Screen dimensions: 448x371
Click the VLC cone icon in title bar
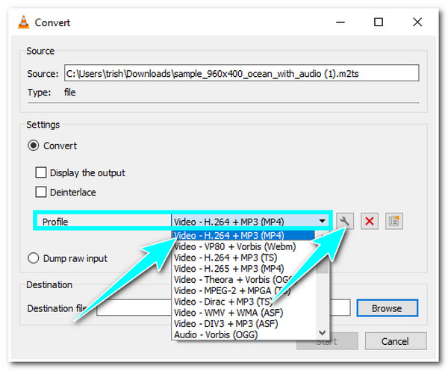tap(23, 22)
